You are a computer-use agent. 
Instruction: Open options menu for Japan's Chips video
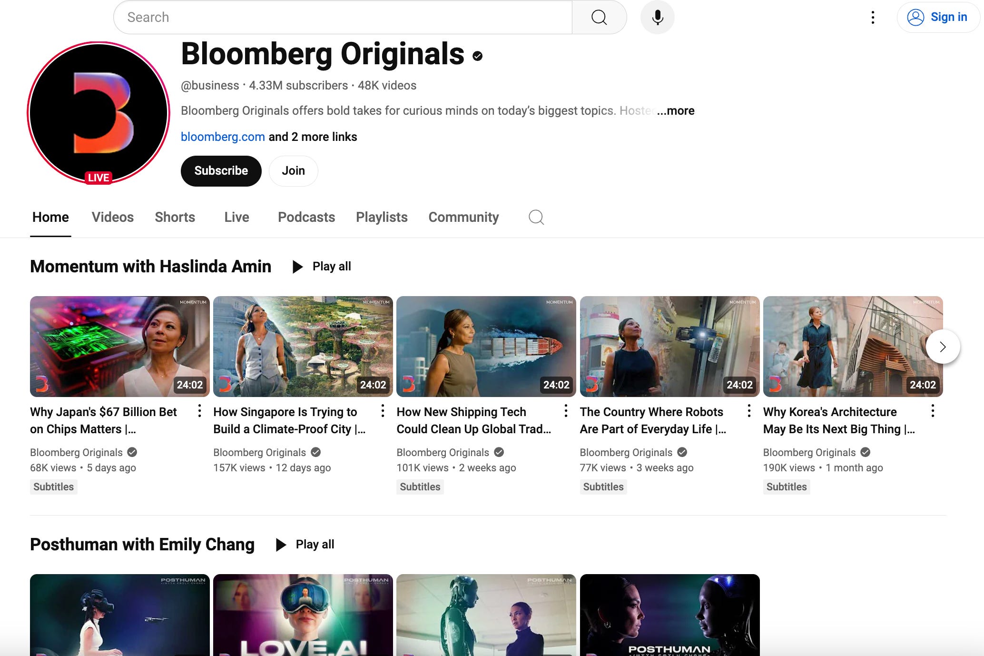tap(200, 411)
